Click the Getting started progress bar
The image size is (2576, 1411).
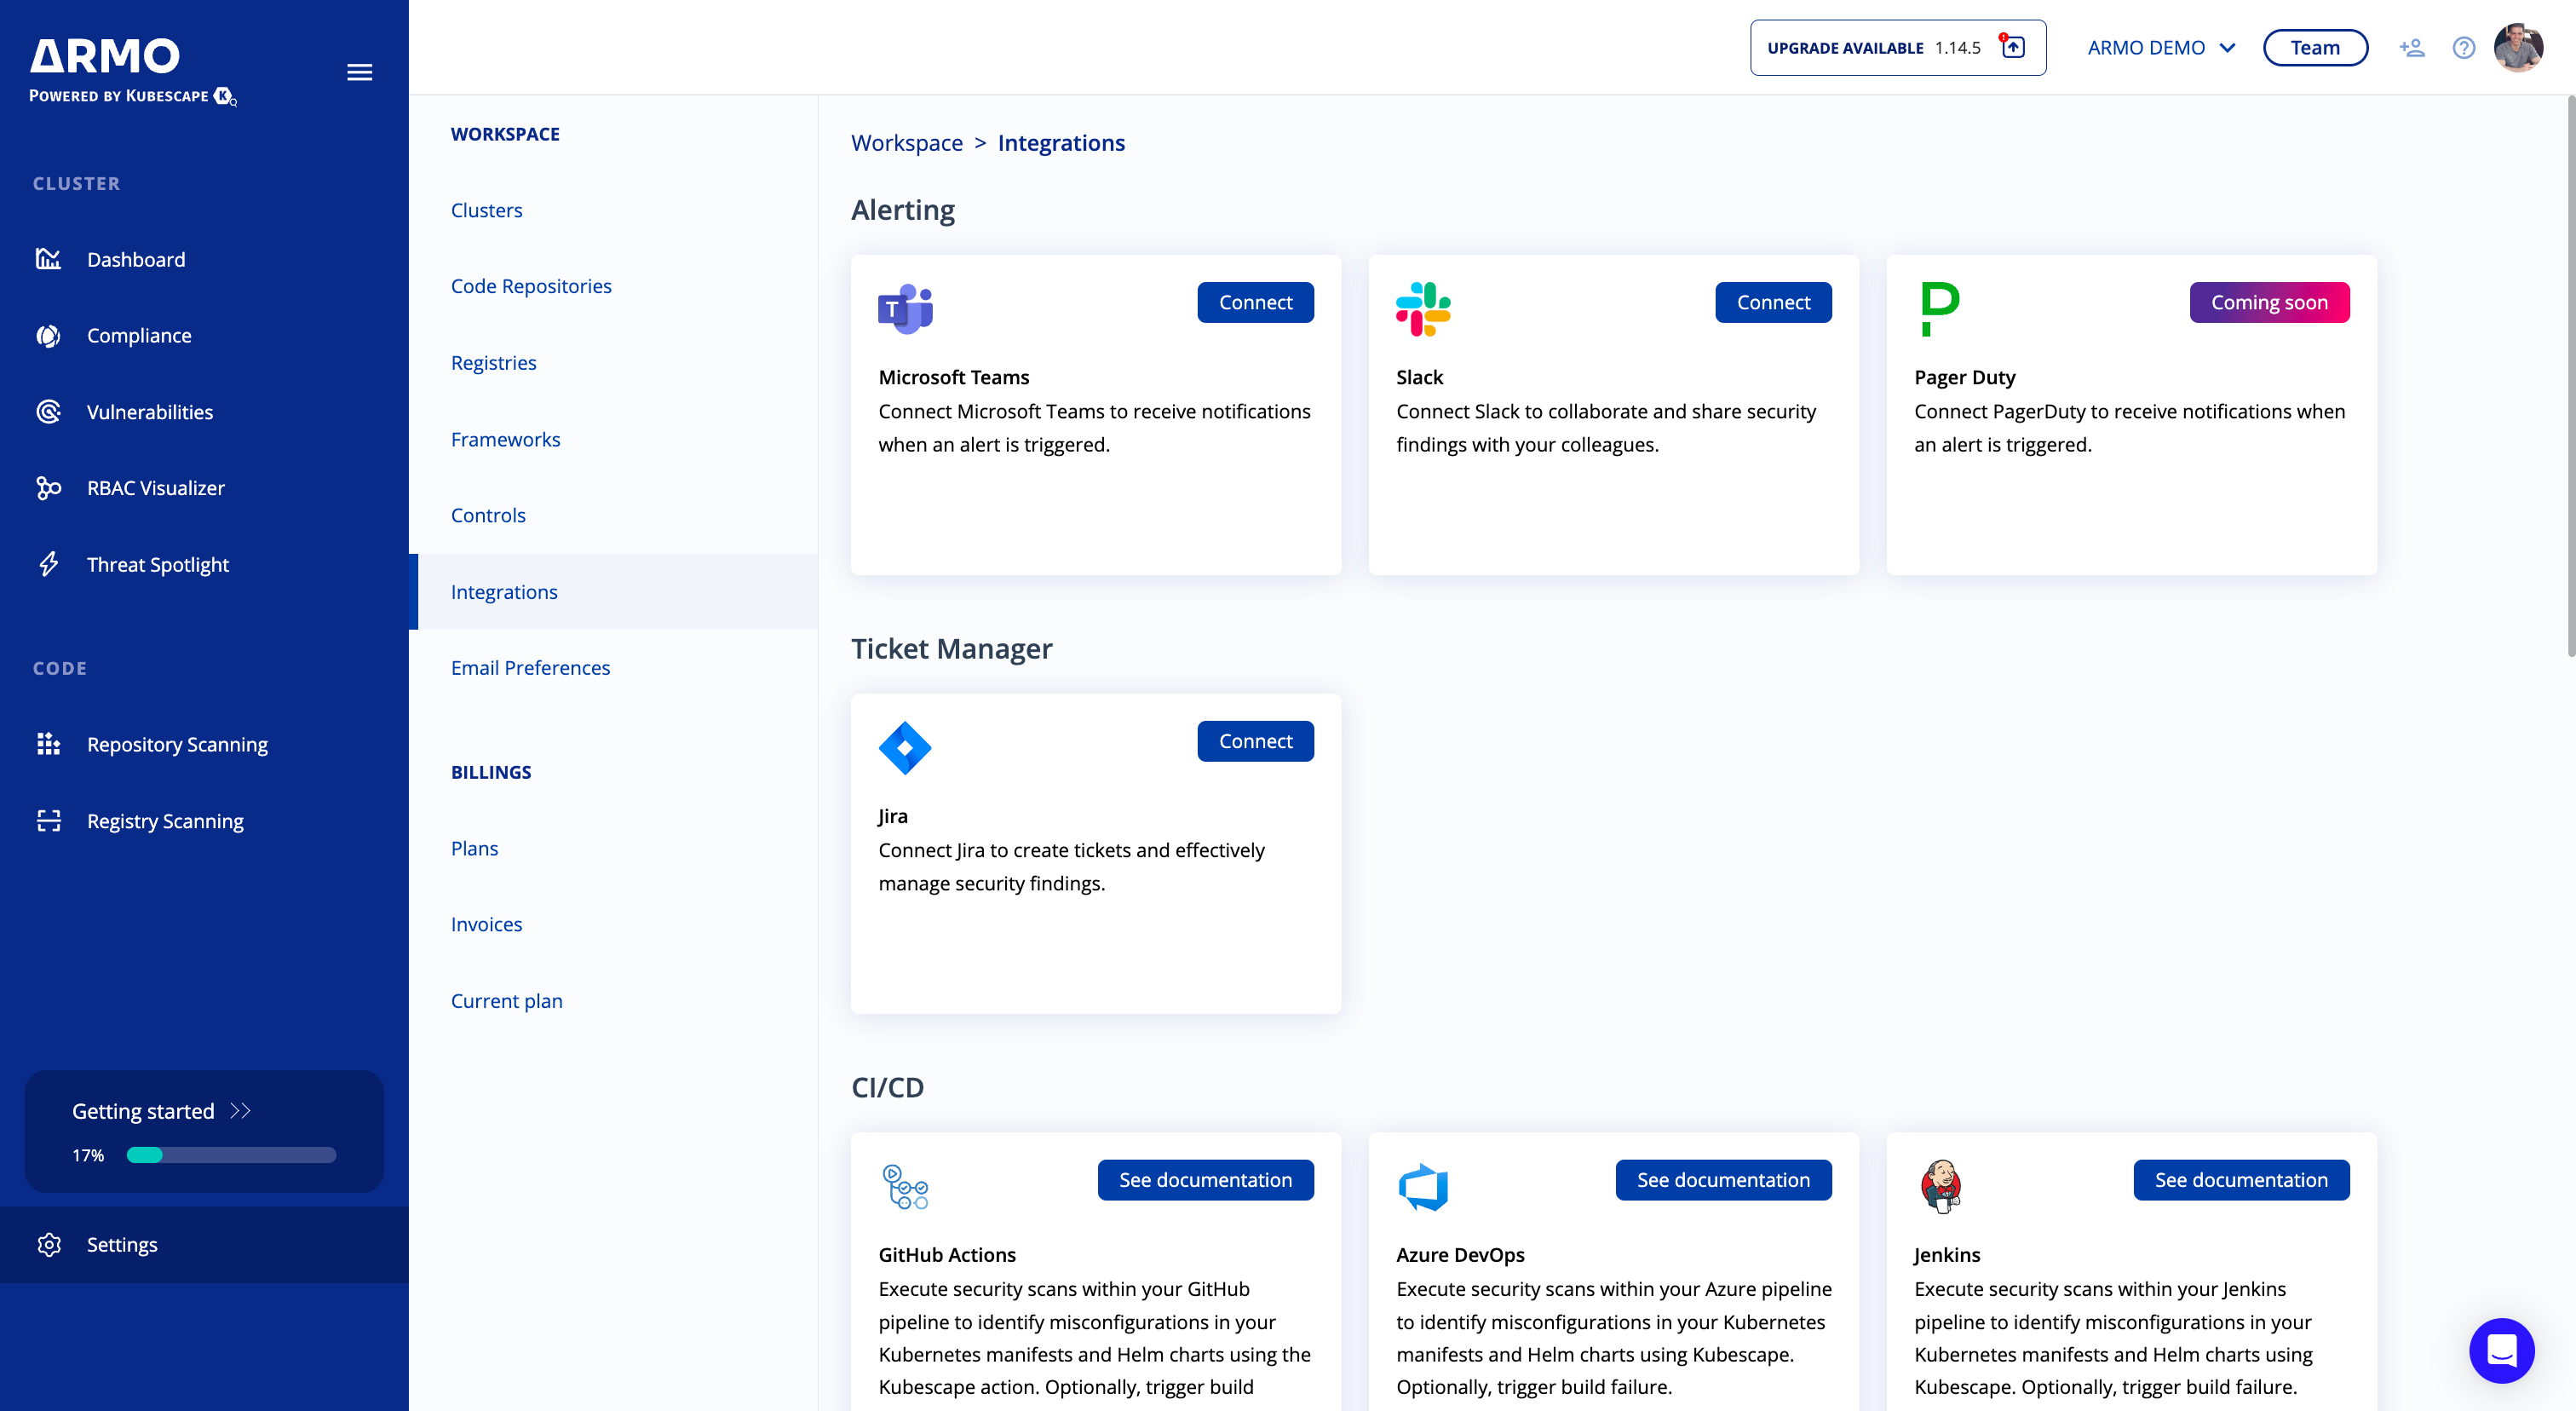point(231,1155)
